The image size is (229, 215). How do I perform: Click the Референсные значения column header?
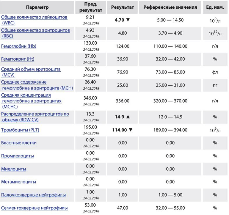pyautogui.click(x=170, y=7)
